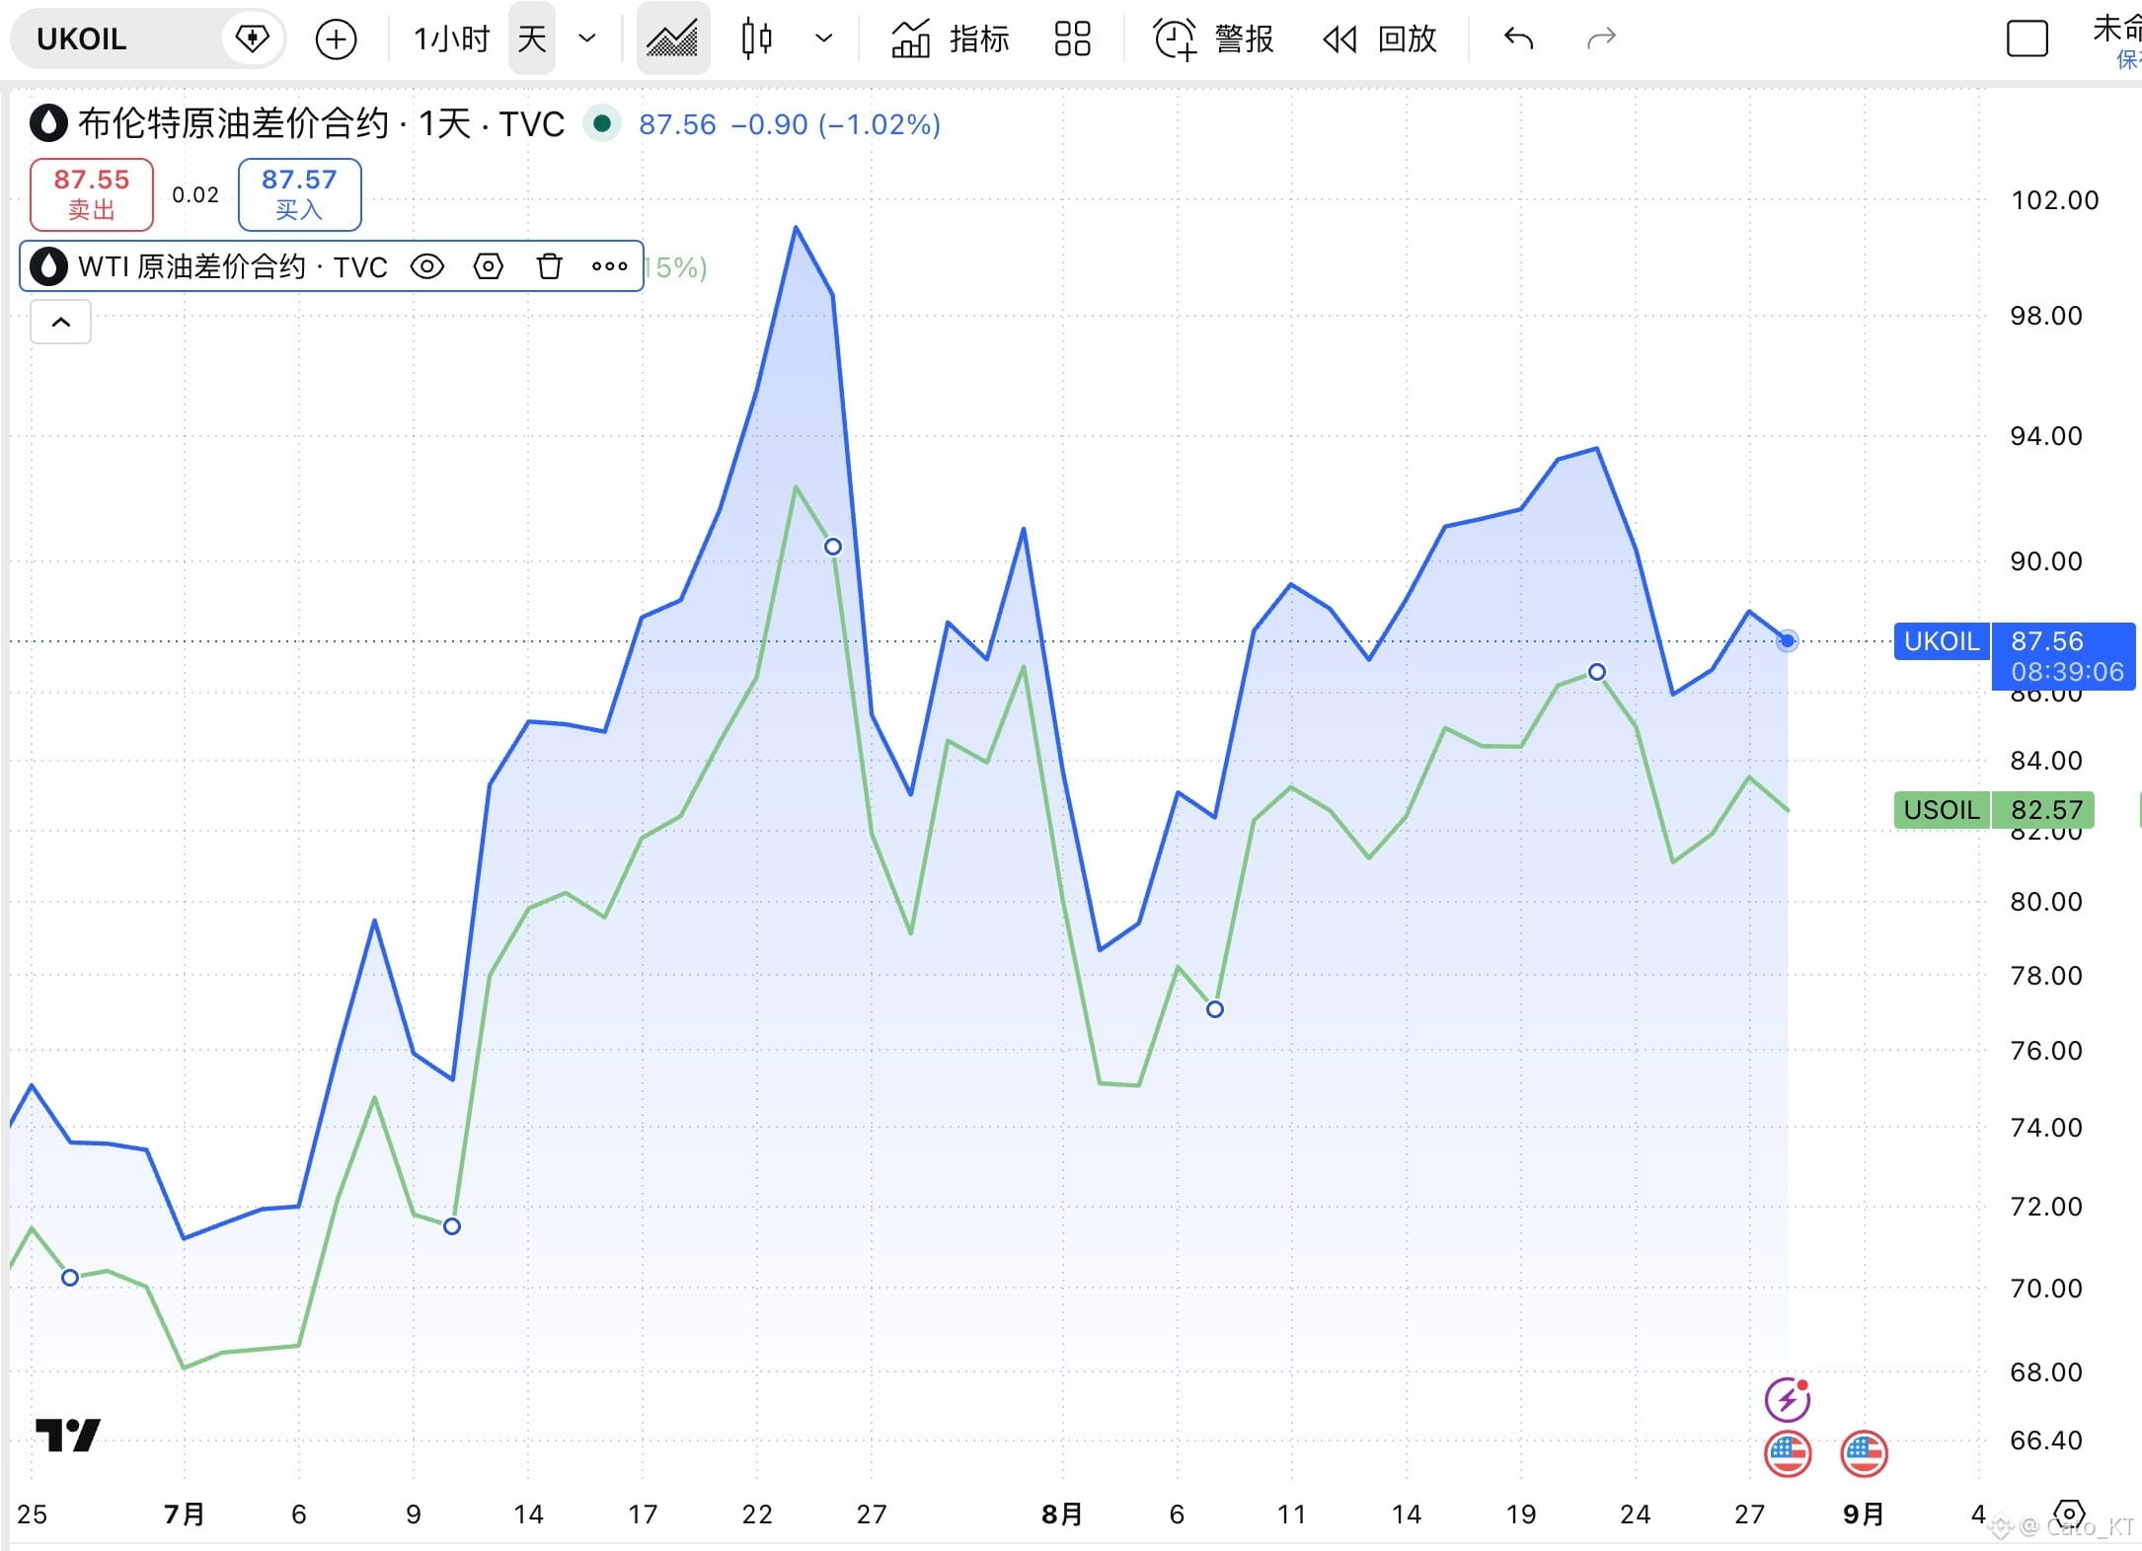This screenshot has width=2142, height=1551.
Task: Click the 102.00 price axis label
Action: tap(2055, 200)
